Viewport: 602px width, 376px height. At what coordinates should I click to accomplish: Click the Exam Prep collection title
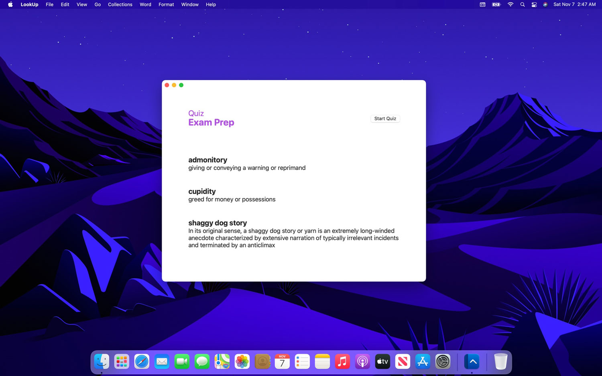click(211, 123)
